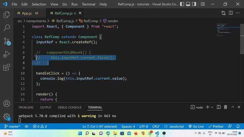Open the Explorer view in activity bar
Viewport: 244px width, 137px height.
(x=6, y=14)
